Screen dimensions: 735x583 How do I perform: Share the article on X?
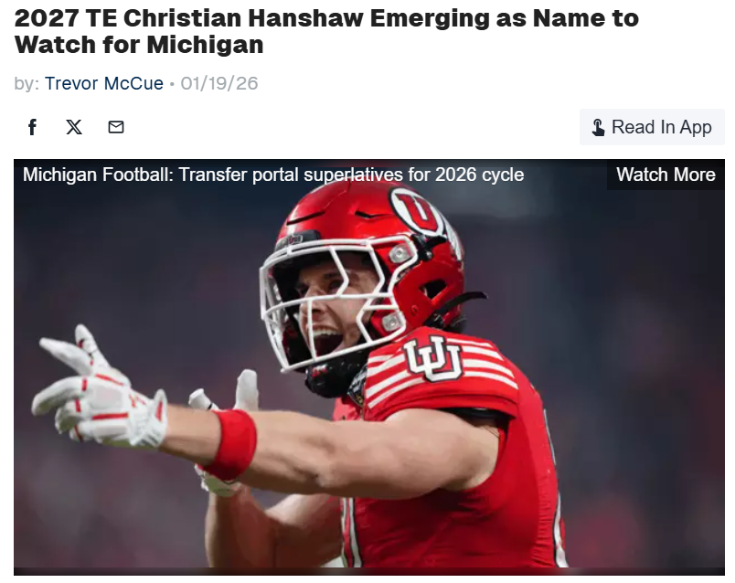click(74, 127)
